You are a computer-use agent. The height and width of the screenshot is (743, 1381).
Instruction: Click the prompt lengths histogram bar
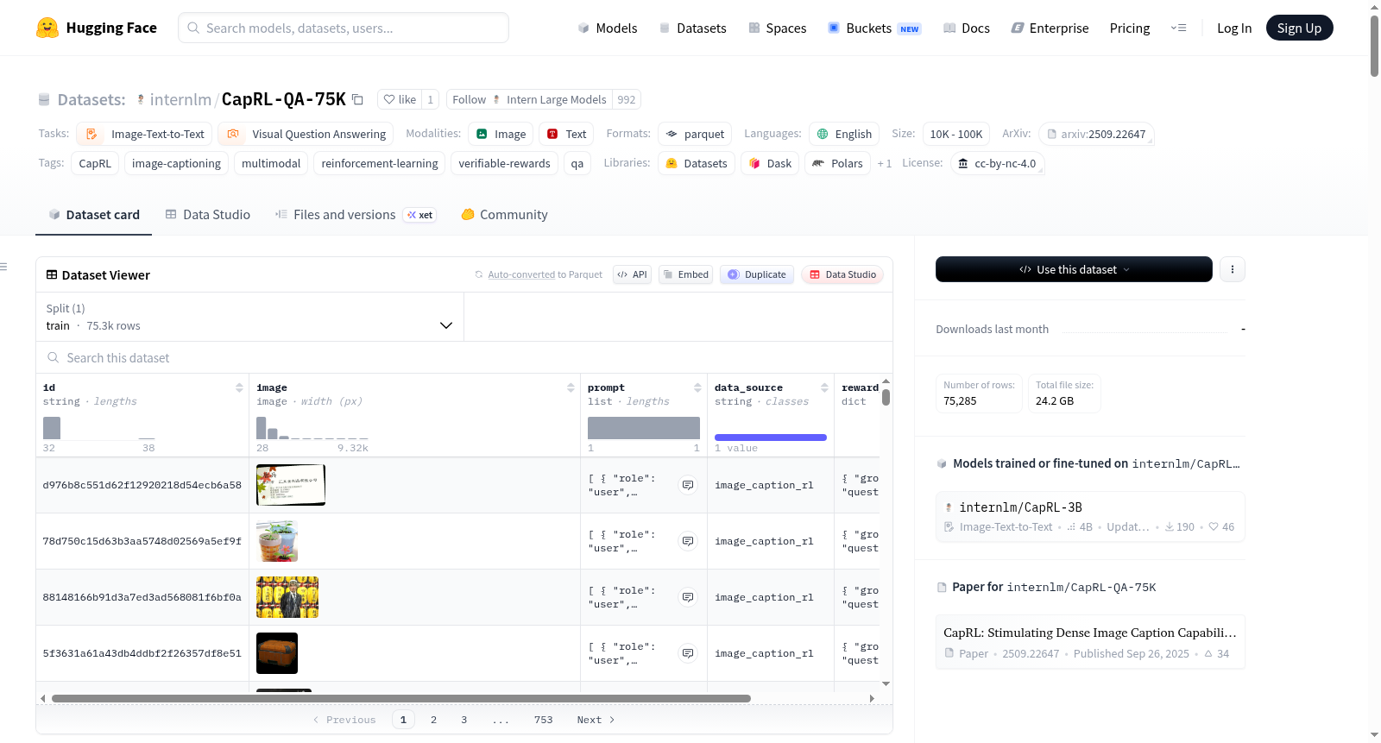point(644,428)
